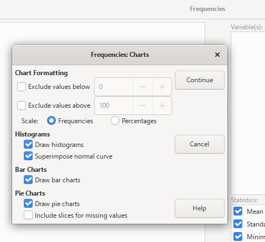Uncheck the Draw histograms checkbox
The width and height of the screenshot is (265, 242).
pyautogui.click(x=28, y=145)
